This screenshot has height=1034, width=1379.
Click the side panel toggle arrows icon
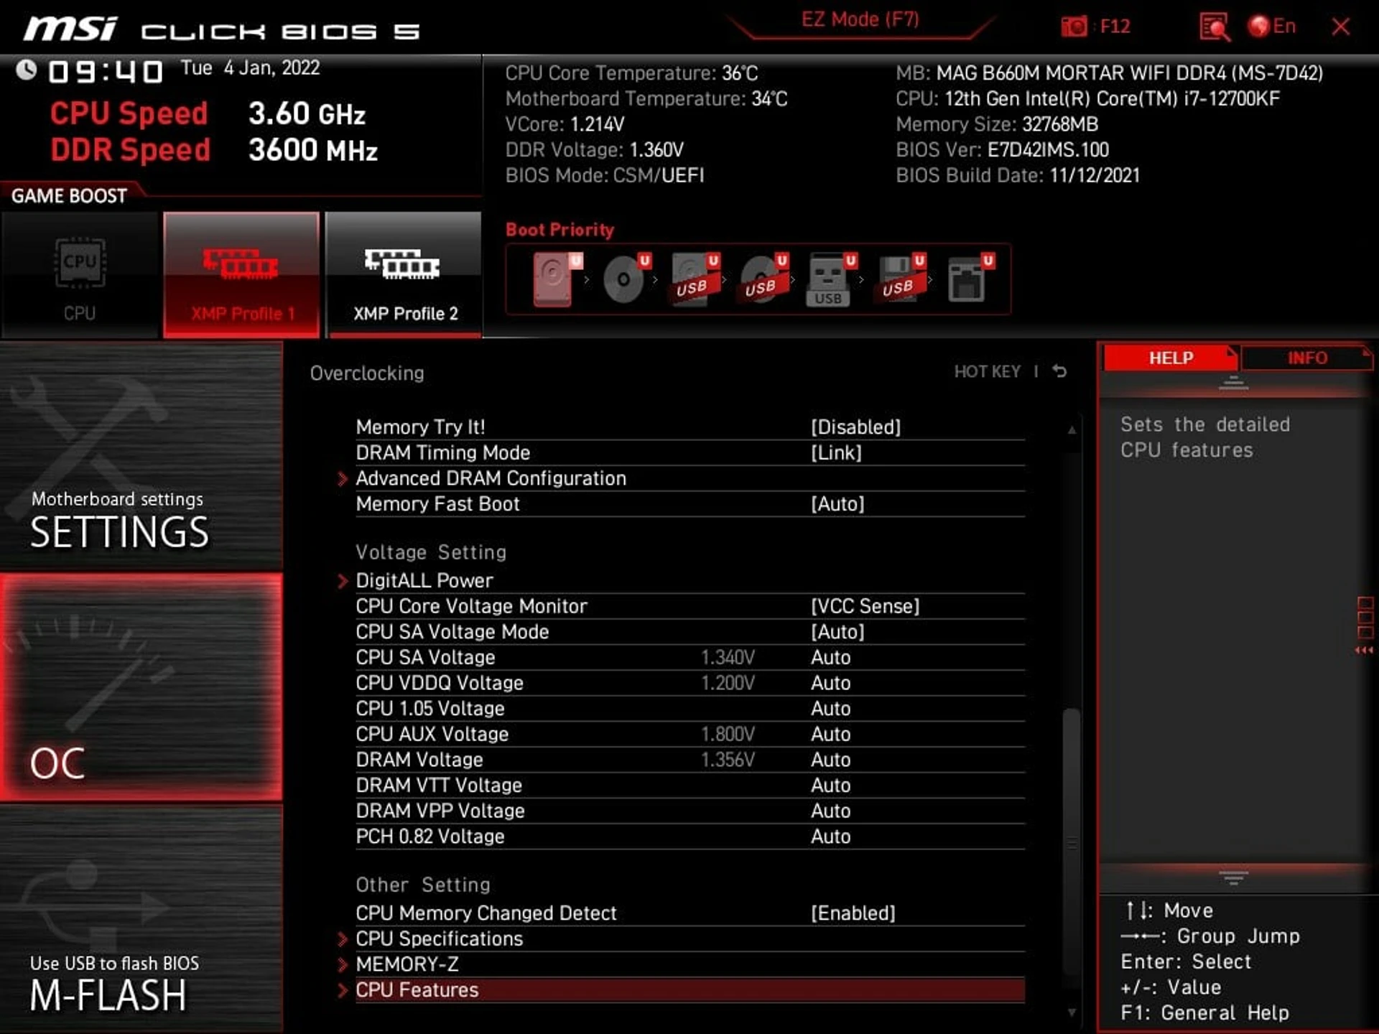[x=1365, y=625]
